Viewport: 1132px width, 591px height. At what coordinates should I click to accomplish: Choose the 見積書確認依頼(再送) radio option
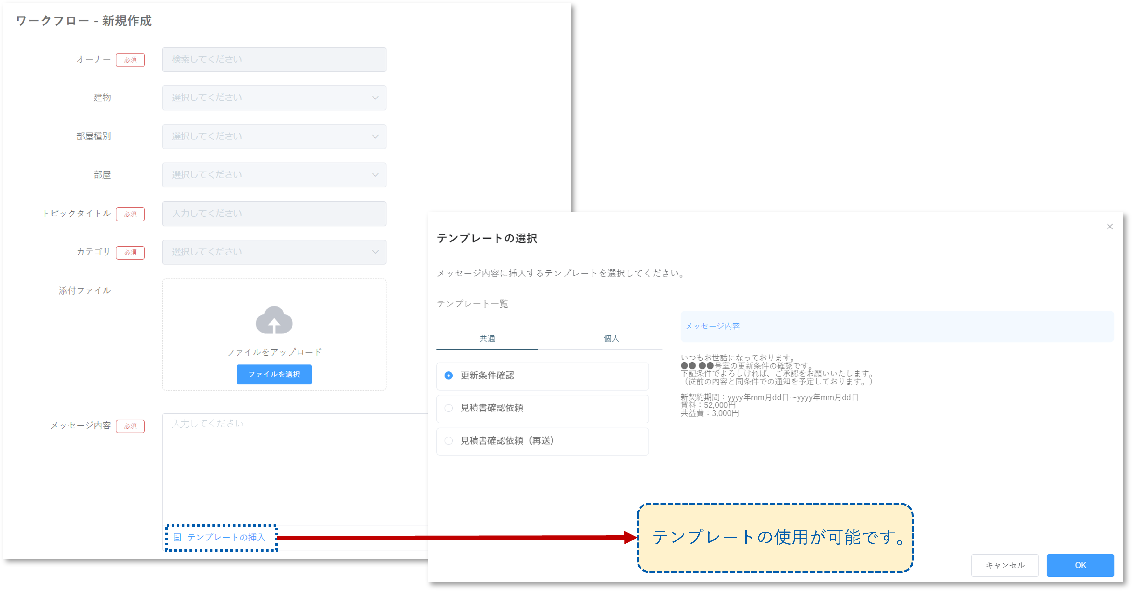click(x=448, y=441)
